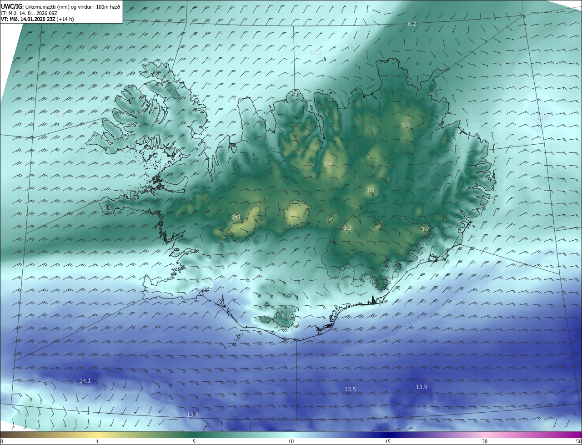
Task: Click the 10.0 value label north of Iceland
Action: coord(316,53)
